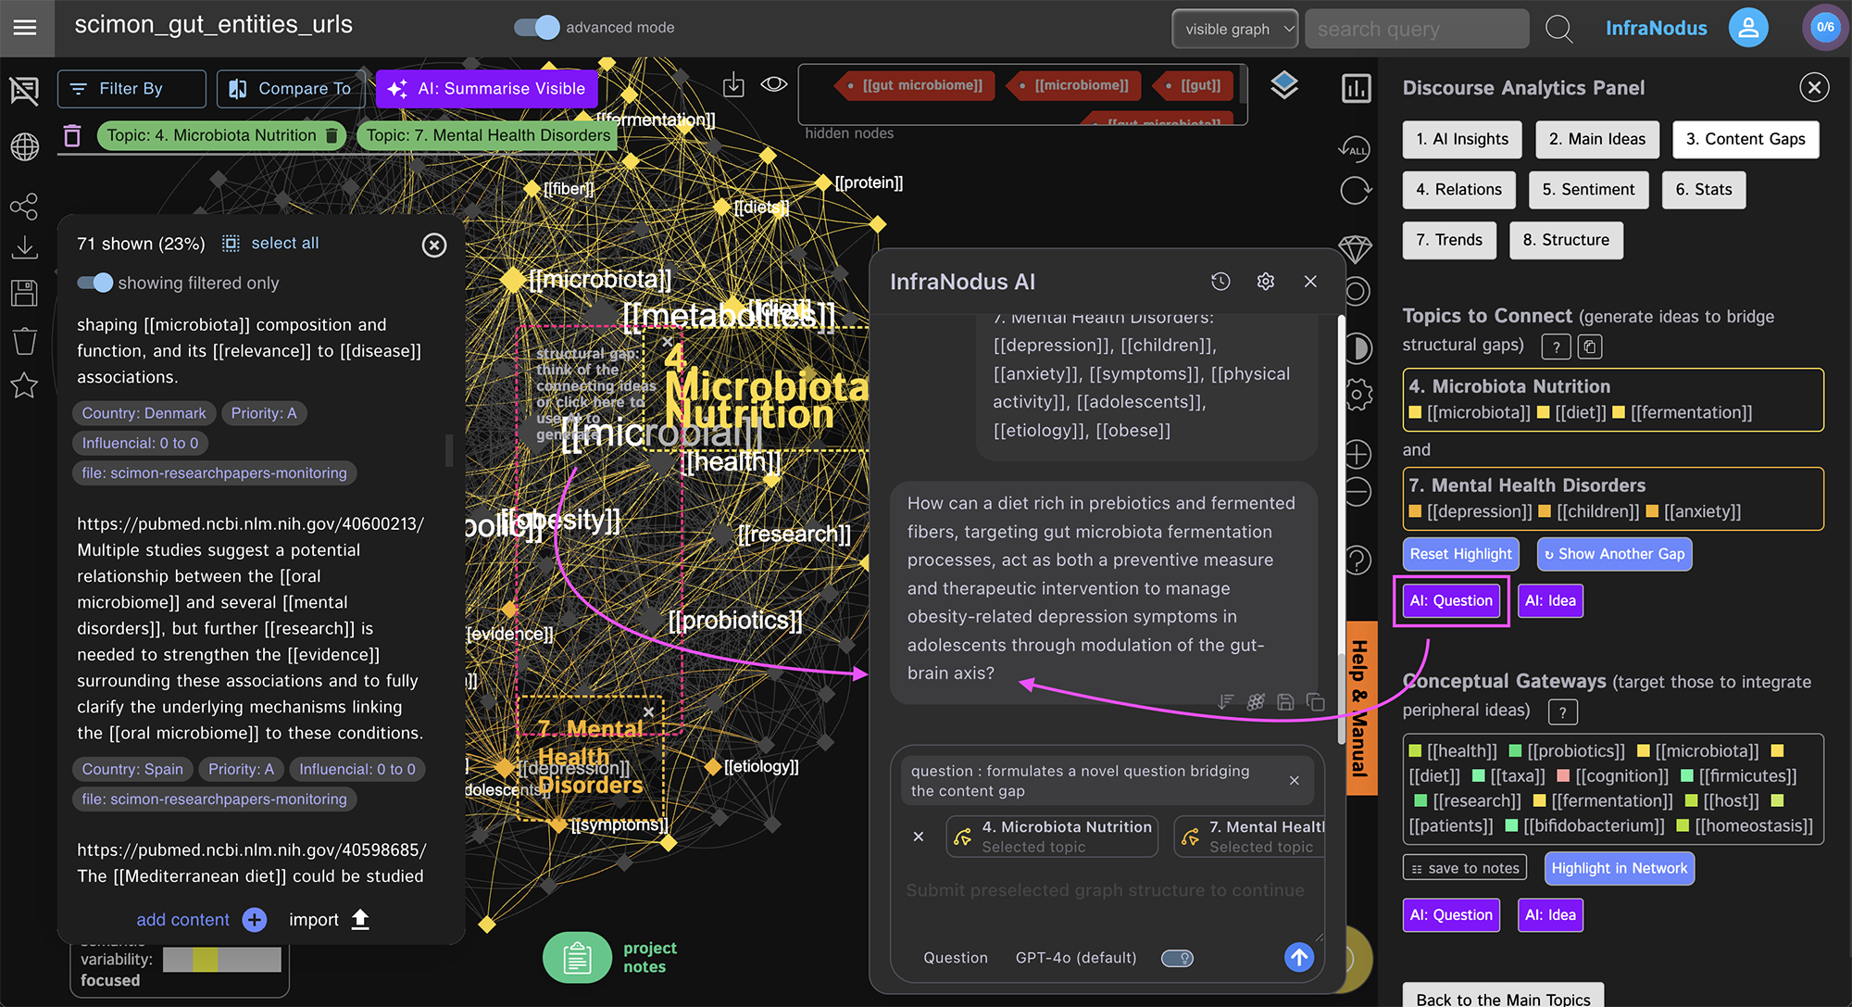Switch to 3. Content Gaps tab
This screenshot has width=1852, height=1007.
(1746, 139)
